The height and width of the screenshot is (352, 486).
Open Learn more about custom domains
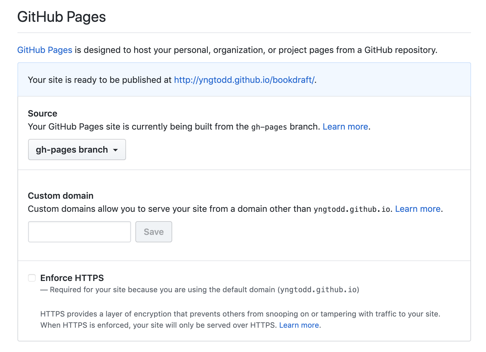click(418, 209)
